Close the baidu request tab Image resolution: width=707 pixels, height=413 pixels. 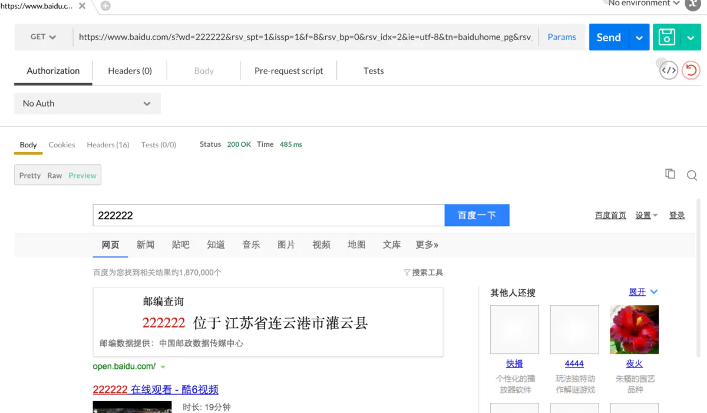tap(82, 6)
